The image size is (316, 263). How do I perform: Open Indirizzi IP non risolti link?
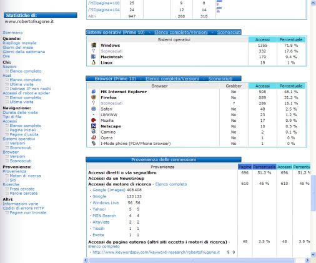pos(30,89)
